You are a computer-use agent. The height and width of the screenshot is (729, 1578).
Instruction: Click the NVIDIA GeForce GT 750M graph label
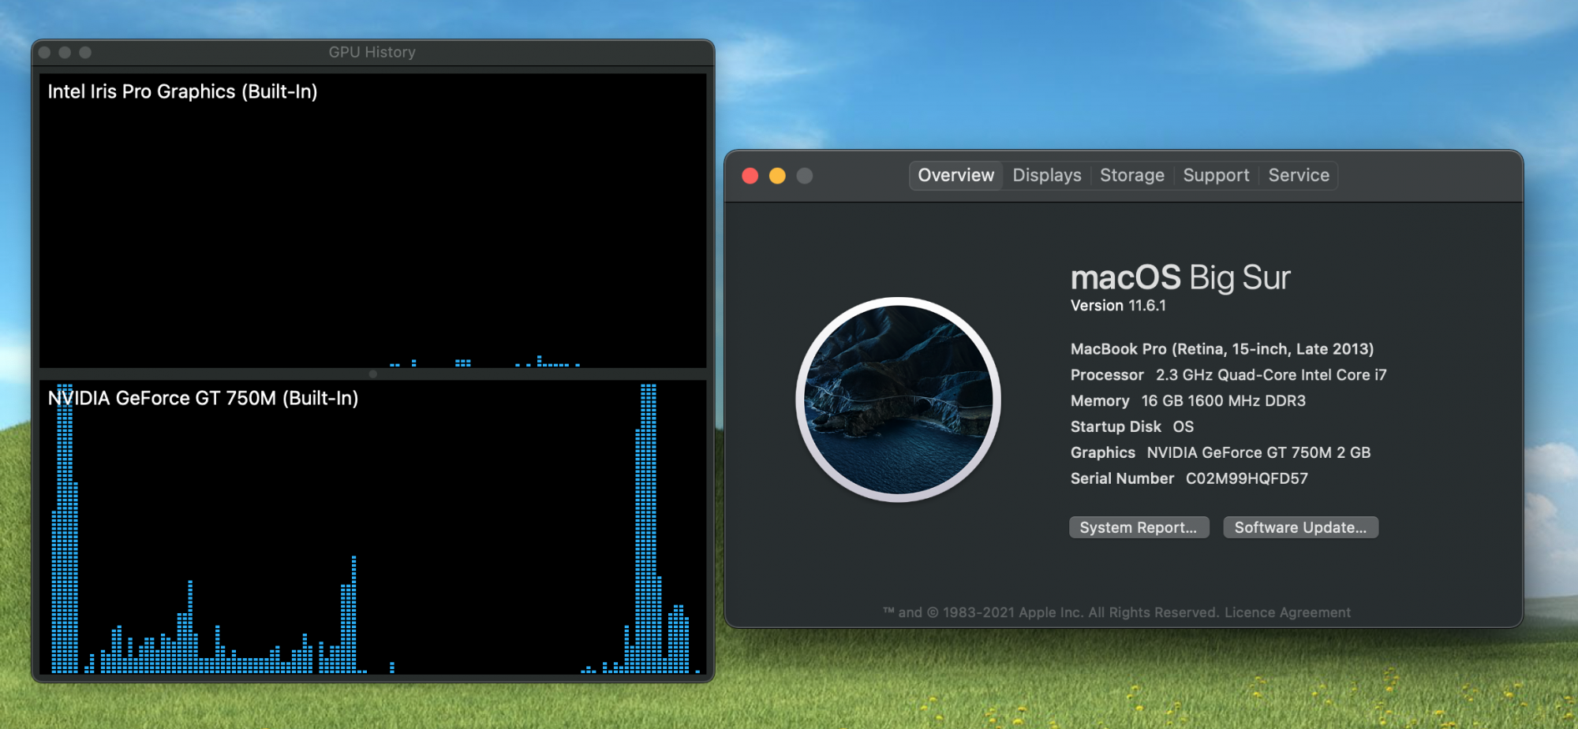coord(203,398)
